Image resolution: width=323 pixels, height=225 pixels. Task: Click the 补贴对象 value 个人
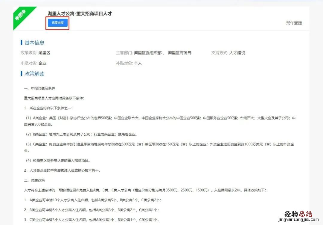point(138,63)
